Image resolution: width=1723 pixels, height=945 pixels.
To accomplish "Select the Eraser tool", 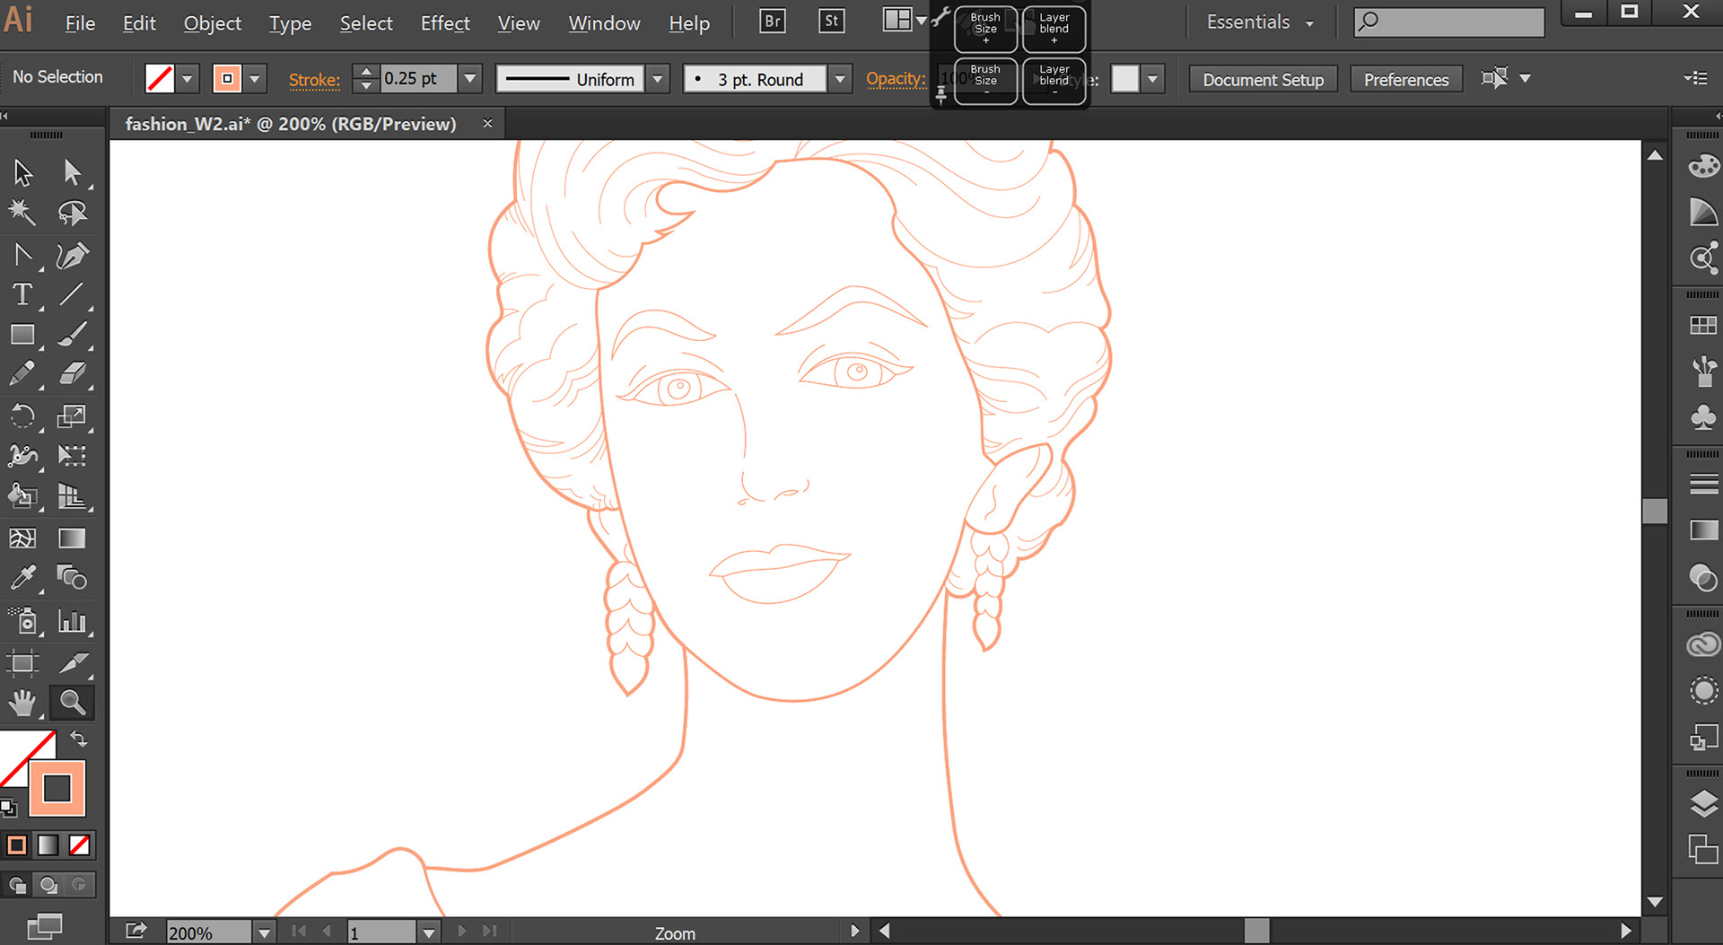I will pos(72,373).
